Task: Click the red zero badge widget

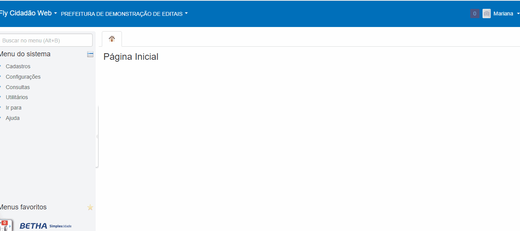Action: click(5, 223)
